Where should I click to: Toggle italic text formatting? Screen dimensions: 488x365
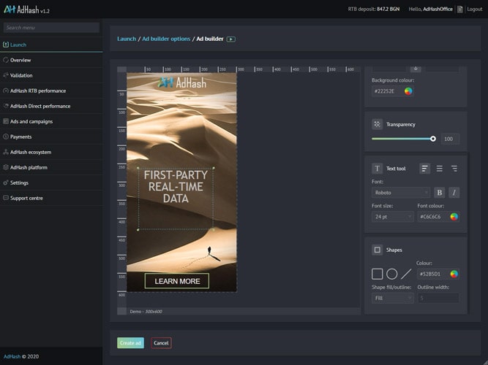(x=454, y=193)
